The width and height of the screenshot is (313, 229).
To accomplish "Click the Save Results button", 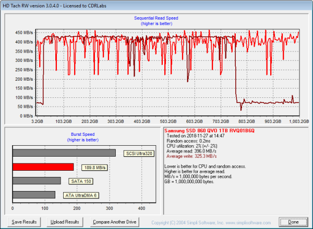I will pos(25,222).
